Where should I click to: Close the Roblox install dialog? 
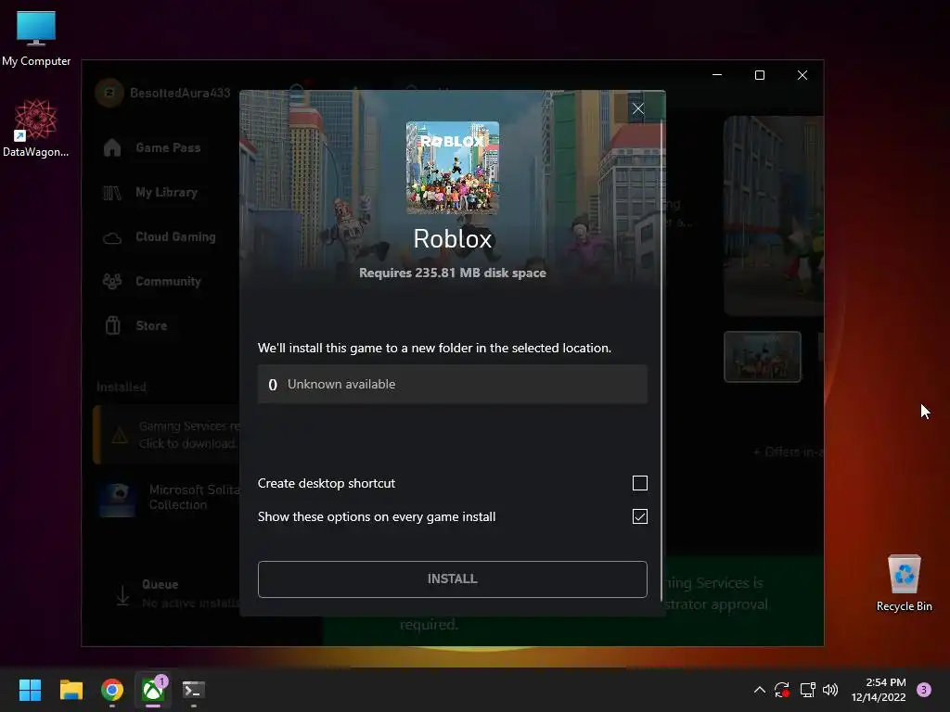point(638,109)
